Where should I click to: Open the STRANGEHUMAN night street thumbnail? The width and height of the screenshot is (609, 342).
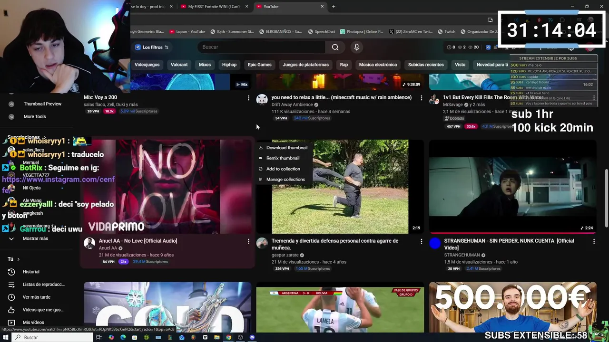[x=512, y=186]
